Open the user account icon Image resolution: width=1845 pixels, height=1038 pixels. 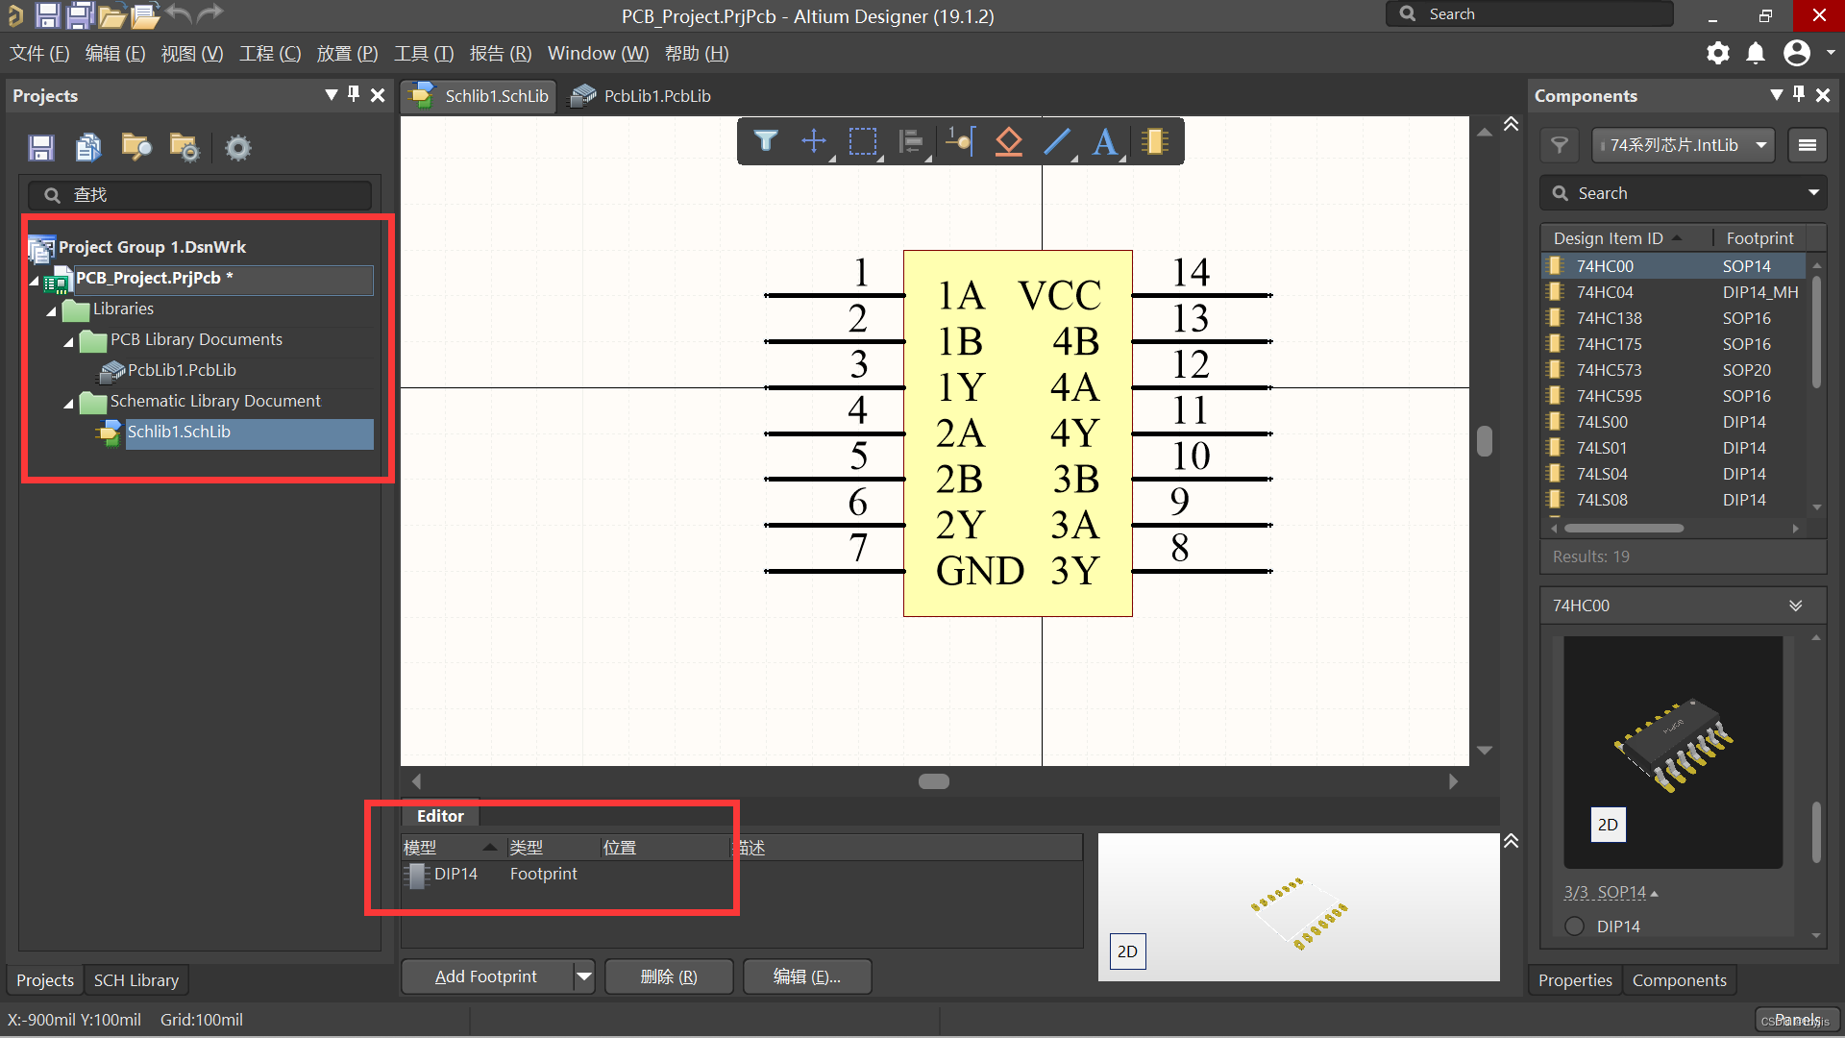pyautogui.click(x=1797, y=53)
